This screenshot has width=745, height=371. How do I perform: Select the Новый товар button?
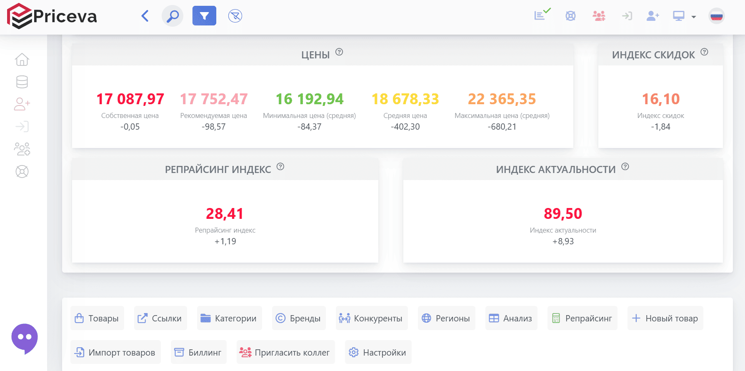665,318
